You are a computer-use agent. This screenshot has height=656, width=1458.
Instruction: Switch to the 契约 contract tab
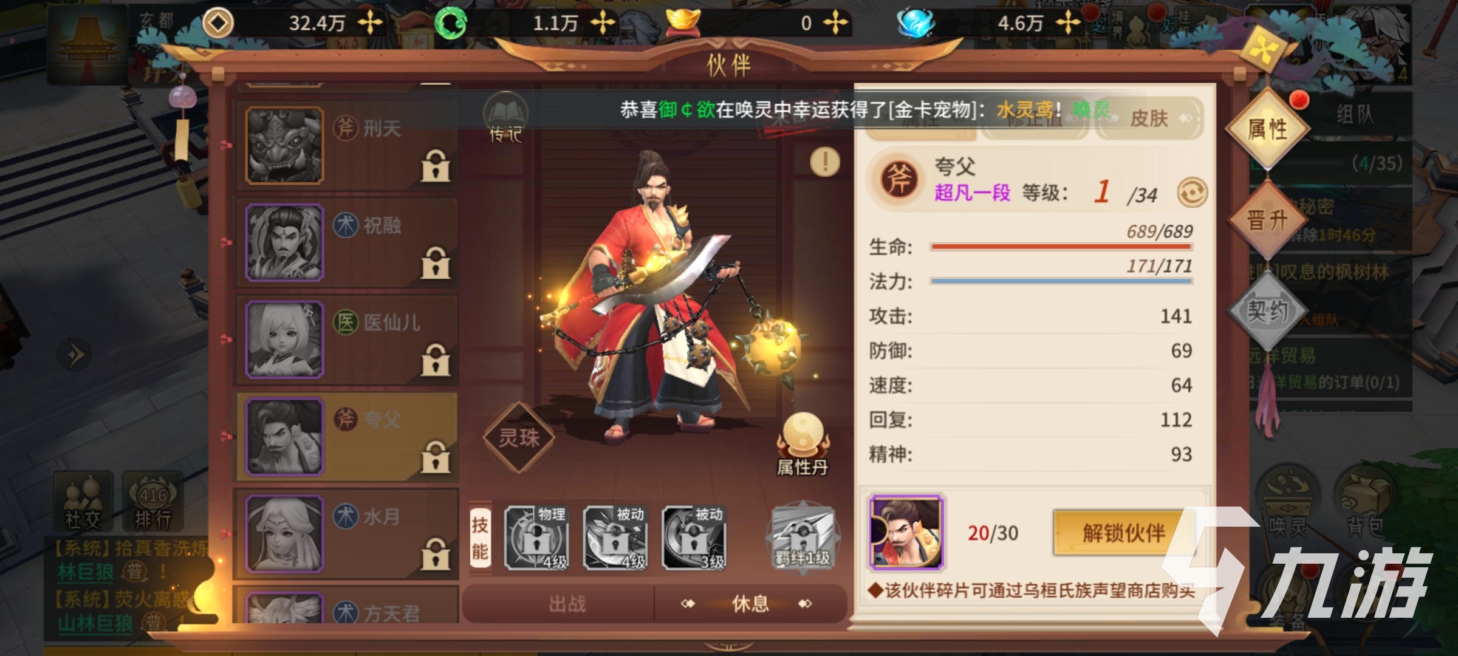click(x=1267, y=311)
